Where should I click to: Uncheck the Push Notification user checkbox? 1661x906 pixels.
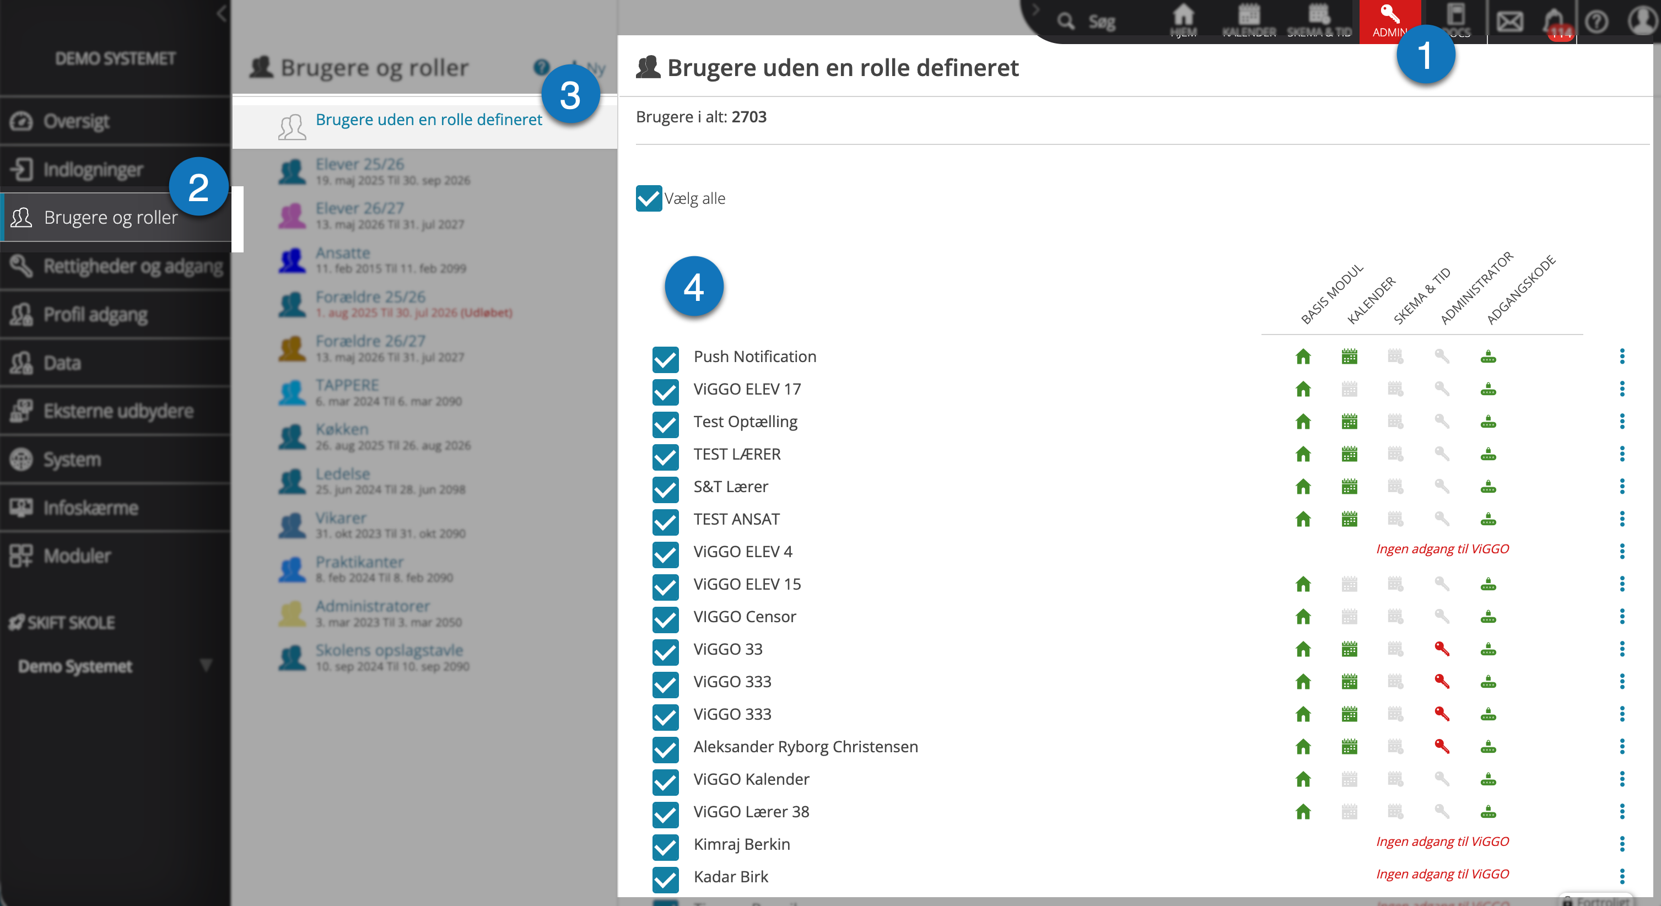click(665, 359)
